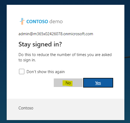Choose No to not stay signed in
The width and height of the screenshot is (130, 123).
point(68,83)
